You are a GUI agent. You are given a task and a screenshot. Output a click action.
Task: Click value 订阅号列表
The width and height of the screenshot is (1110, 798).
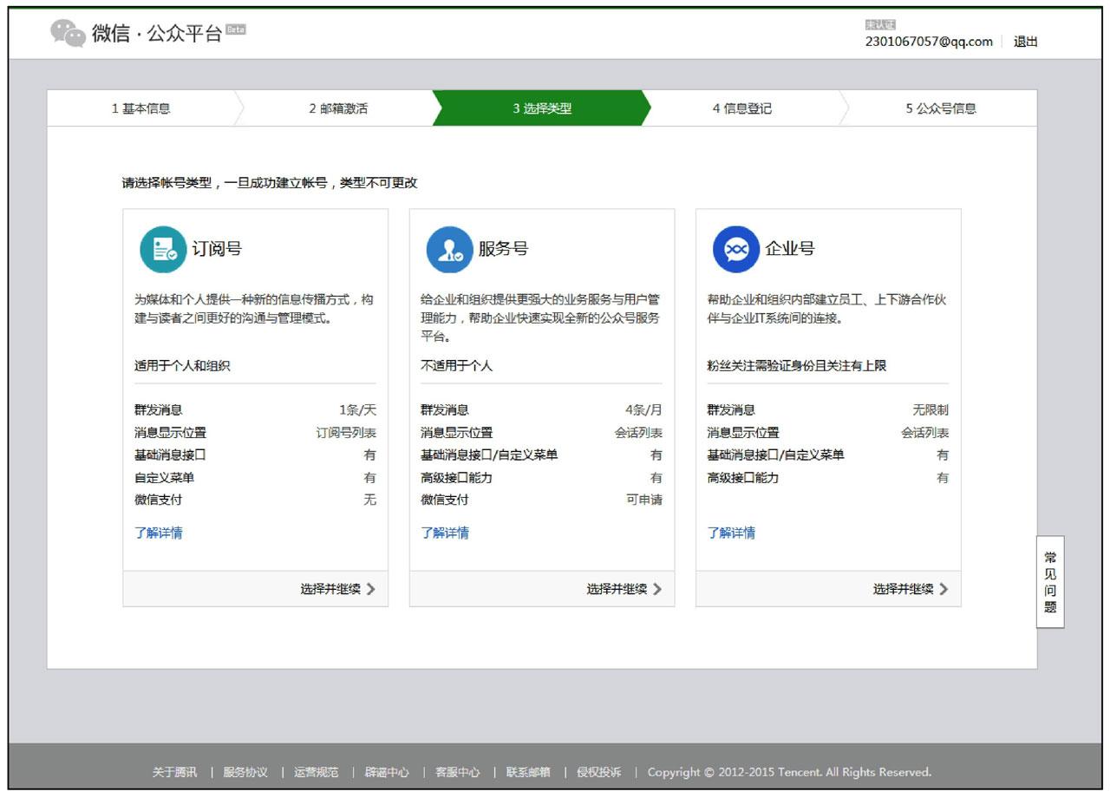[346, 433]
